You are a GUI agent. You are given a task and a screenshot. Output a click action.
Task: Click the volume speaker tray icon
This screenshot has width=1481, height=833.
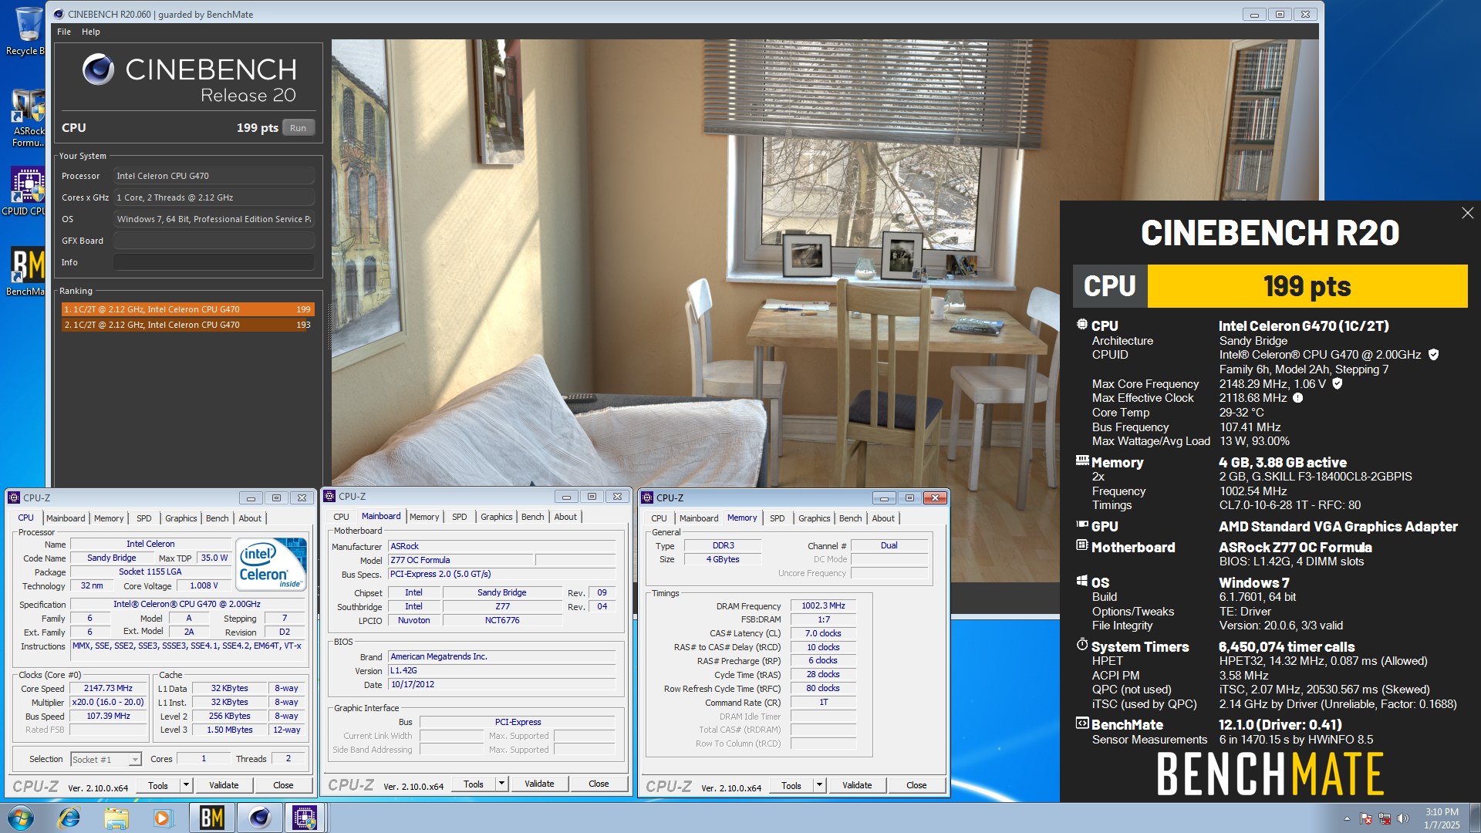[x=1402, y=818]
